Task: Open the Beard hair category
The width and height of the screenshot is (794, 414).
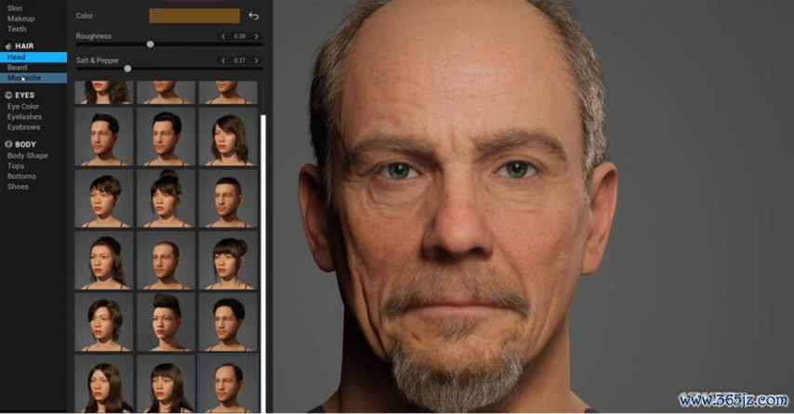Action: 17,68
